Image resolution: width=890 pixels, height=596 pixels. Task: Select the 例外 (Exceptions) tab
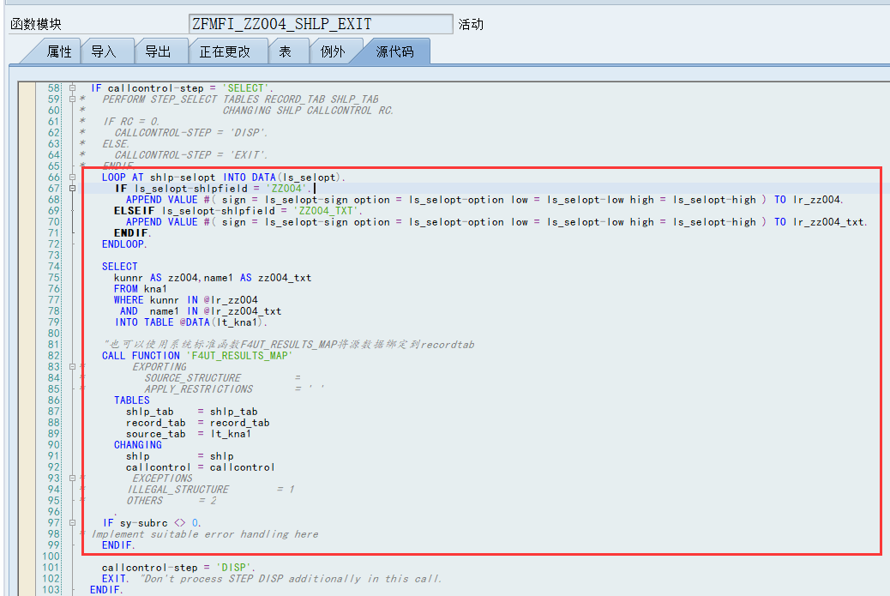pyautogui.click(x=334, y=51)
